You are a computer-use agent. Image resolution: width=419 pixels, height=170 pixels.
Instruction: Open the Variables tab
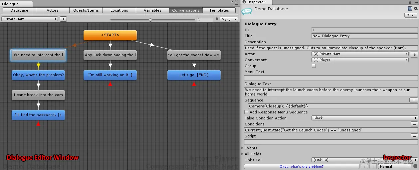click(152, 10)
